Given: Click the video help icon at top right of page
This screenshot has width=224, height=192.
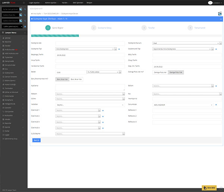Looking at the screenshot, I should [x=220, y=13].
